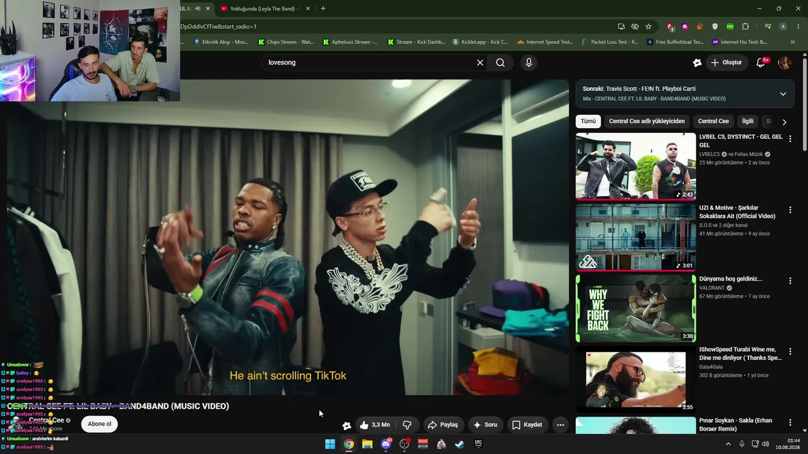Select the Central Cee filter chip
The width and height of the screenshot is (808, 454).
[713, 121]
